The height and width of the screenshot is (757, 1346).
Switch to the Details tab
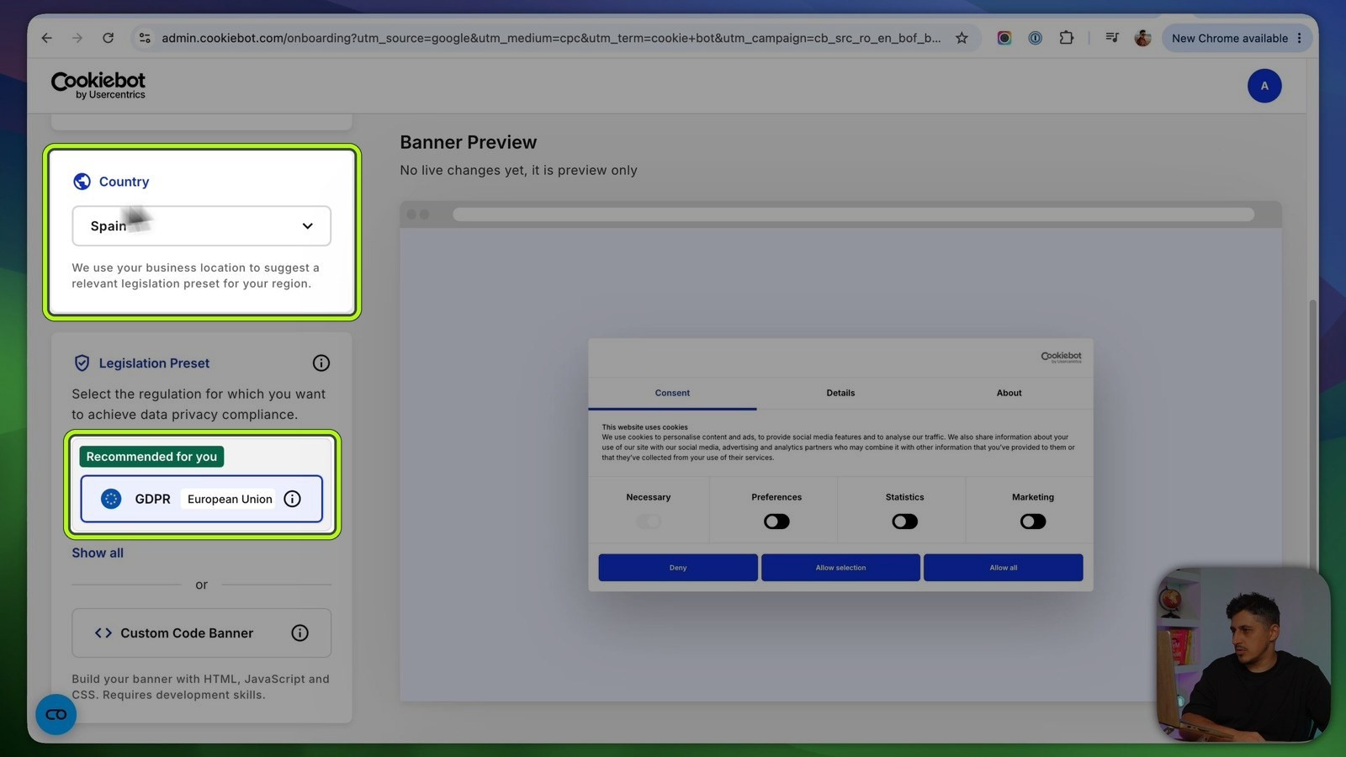pos(840,393)
